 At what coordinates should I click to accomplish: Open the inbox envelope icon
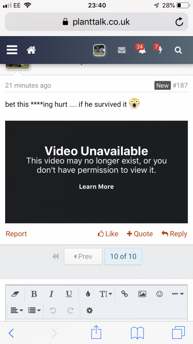[x=122, y=50]
